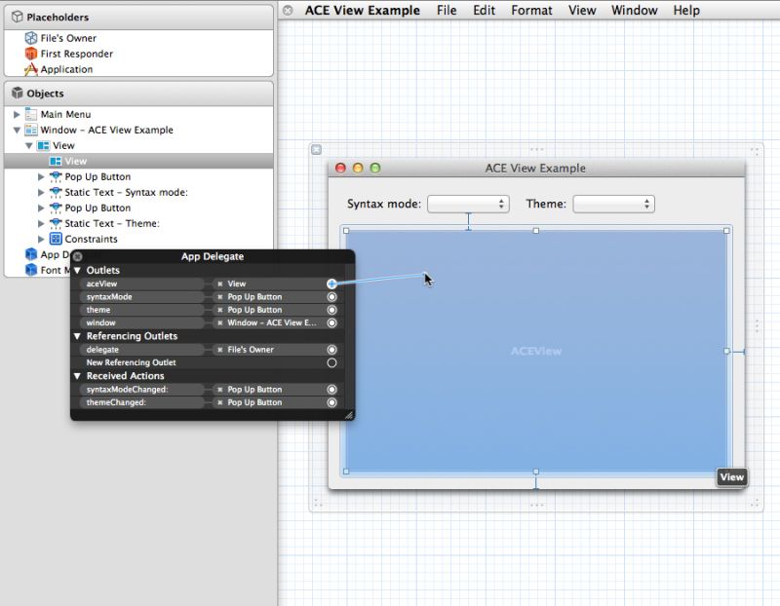The image size is (780, 606).
Task: Close the window canvas with x box
Action: tap(316, 150)
